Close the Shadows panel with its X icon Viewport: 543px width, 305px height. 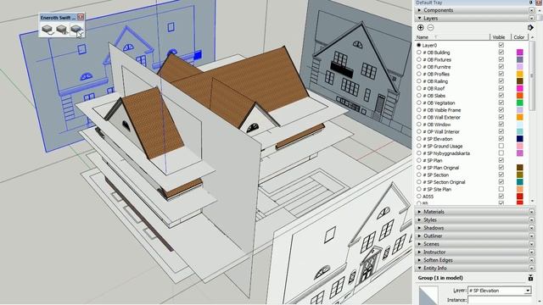point(531,228)
